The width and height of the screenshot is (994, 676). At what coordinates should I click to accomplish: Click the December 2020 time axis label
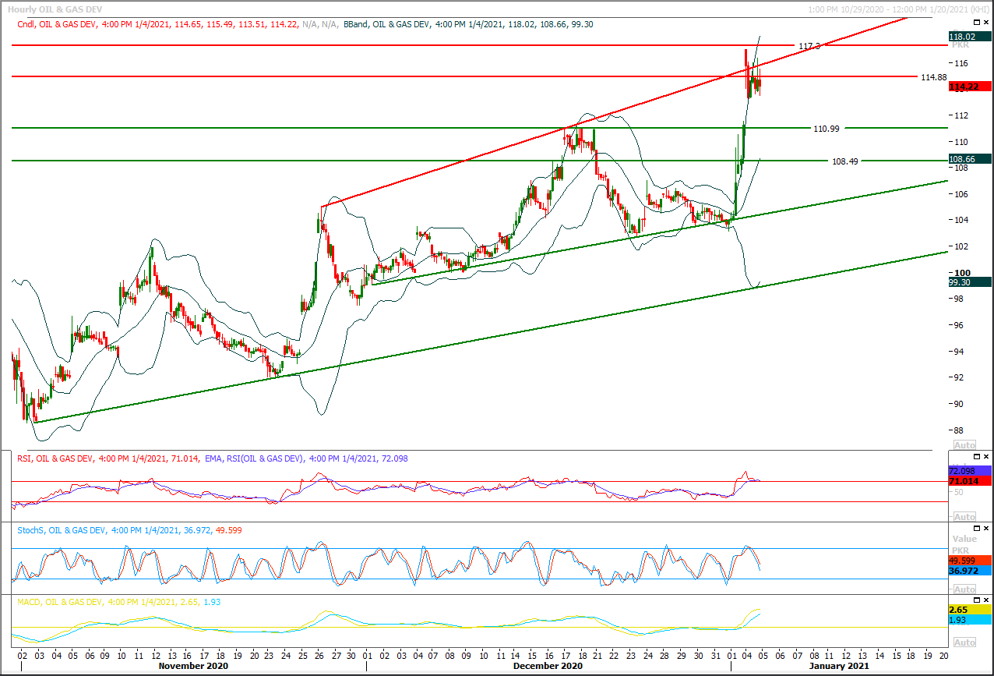click(x=548, y=667)
